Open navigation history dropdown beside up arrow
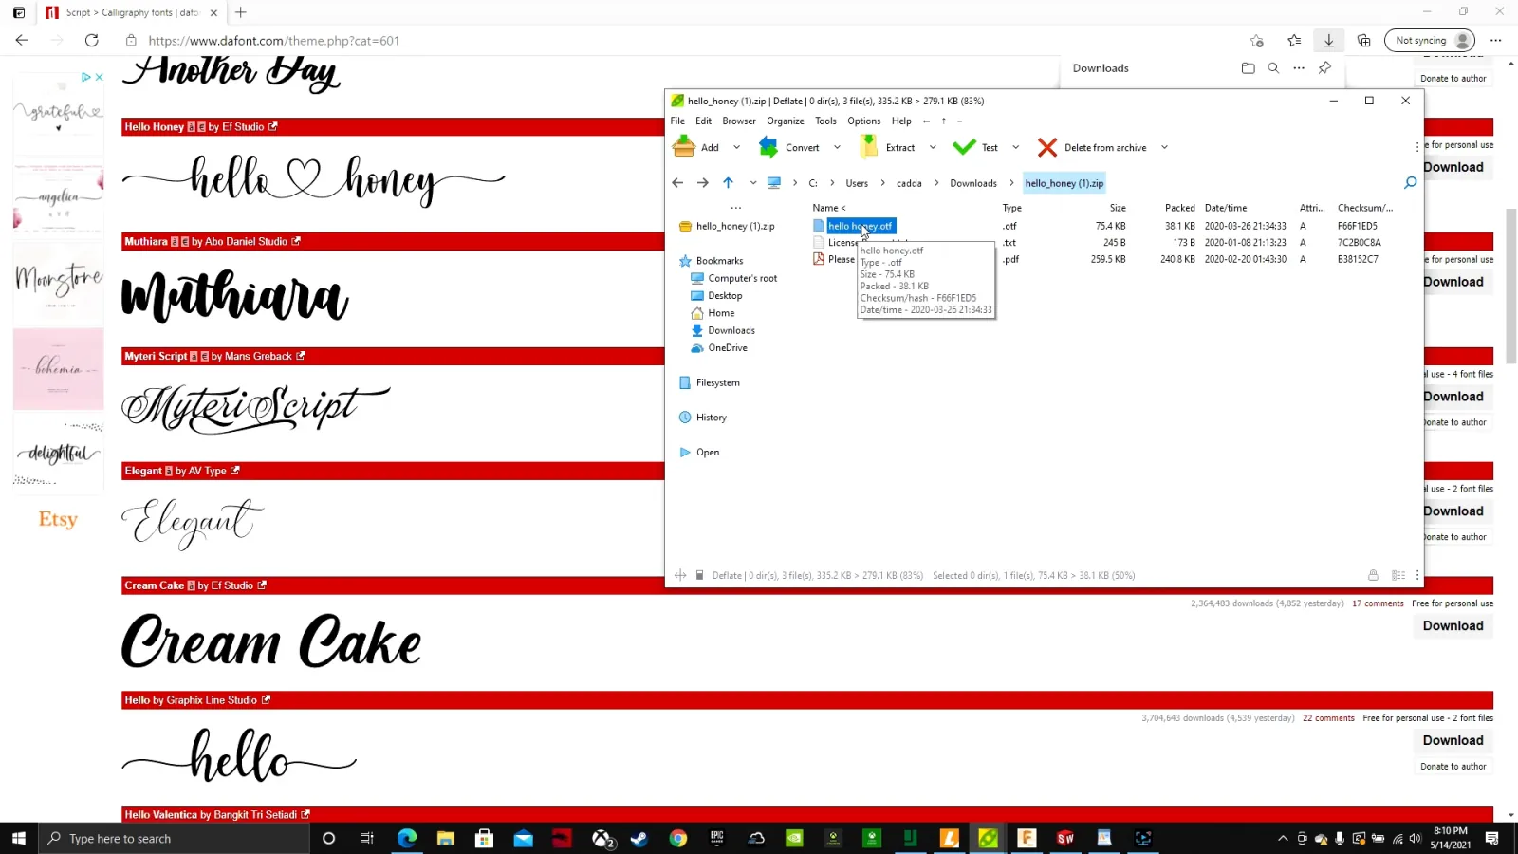 tap(753, 183)
